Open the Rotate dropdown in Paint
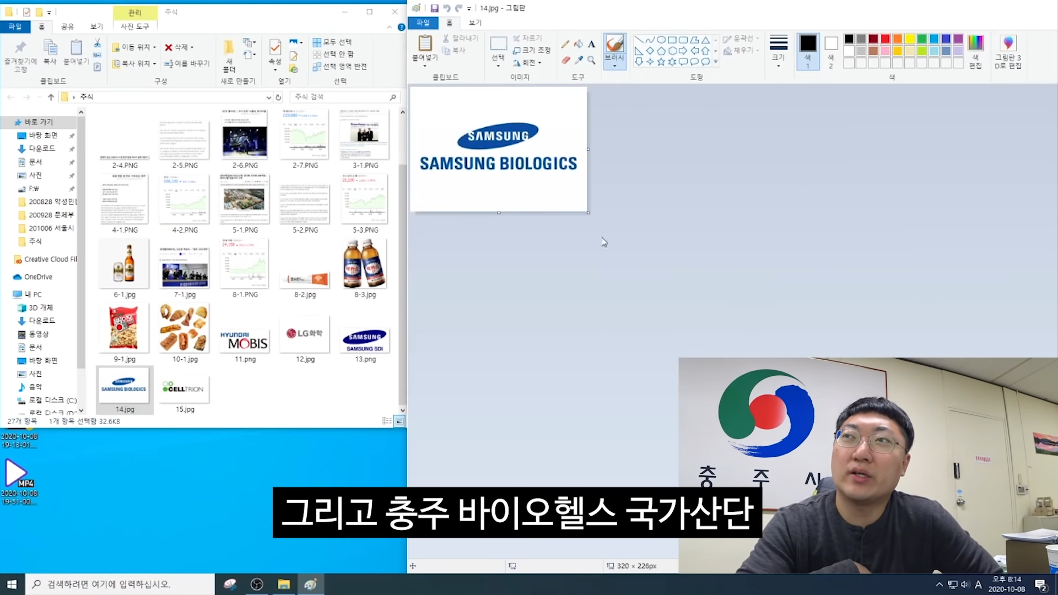Screen dimensions: 1058x595 [x=527, y=62]
